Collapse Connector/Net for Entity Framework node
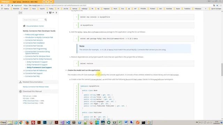The width and height of the screenshot is (223, 125). click(24, 59)
